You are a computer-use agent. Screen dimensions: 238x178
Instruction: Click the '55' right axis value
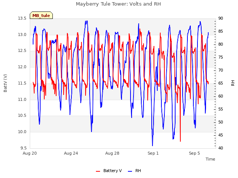221,109
